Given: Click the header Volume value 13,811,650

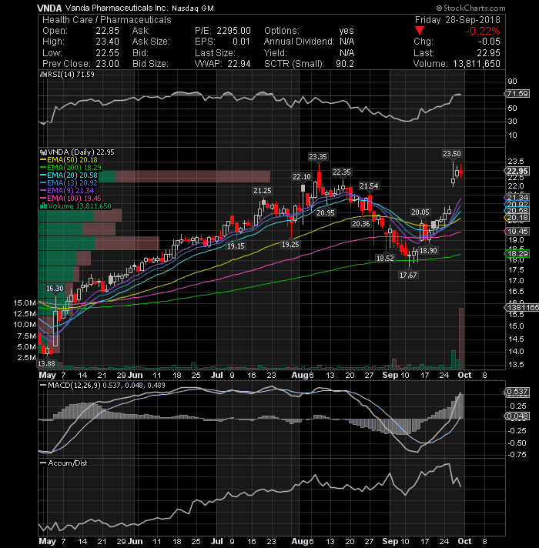Looking at the screenshot, I should 477,64.
